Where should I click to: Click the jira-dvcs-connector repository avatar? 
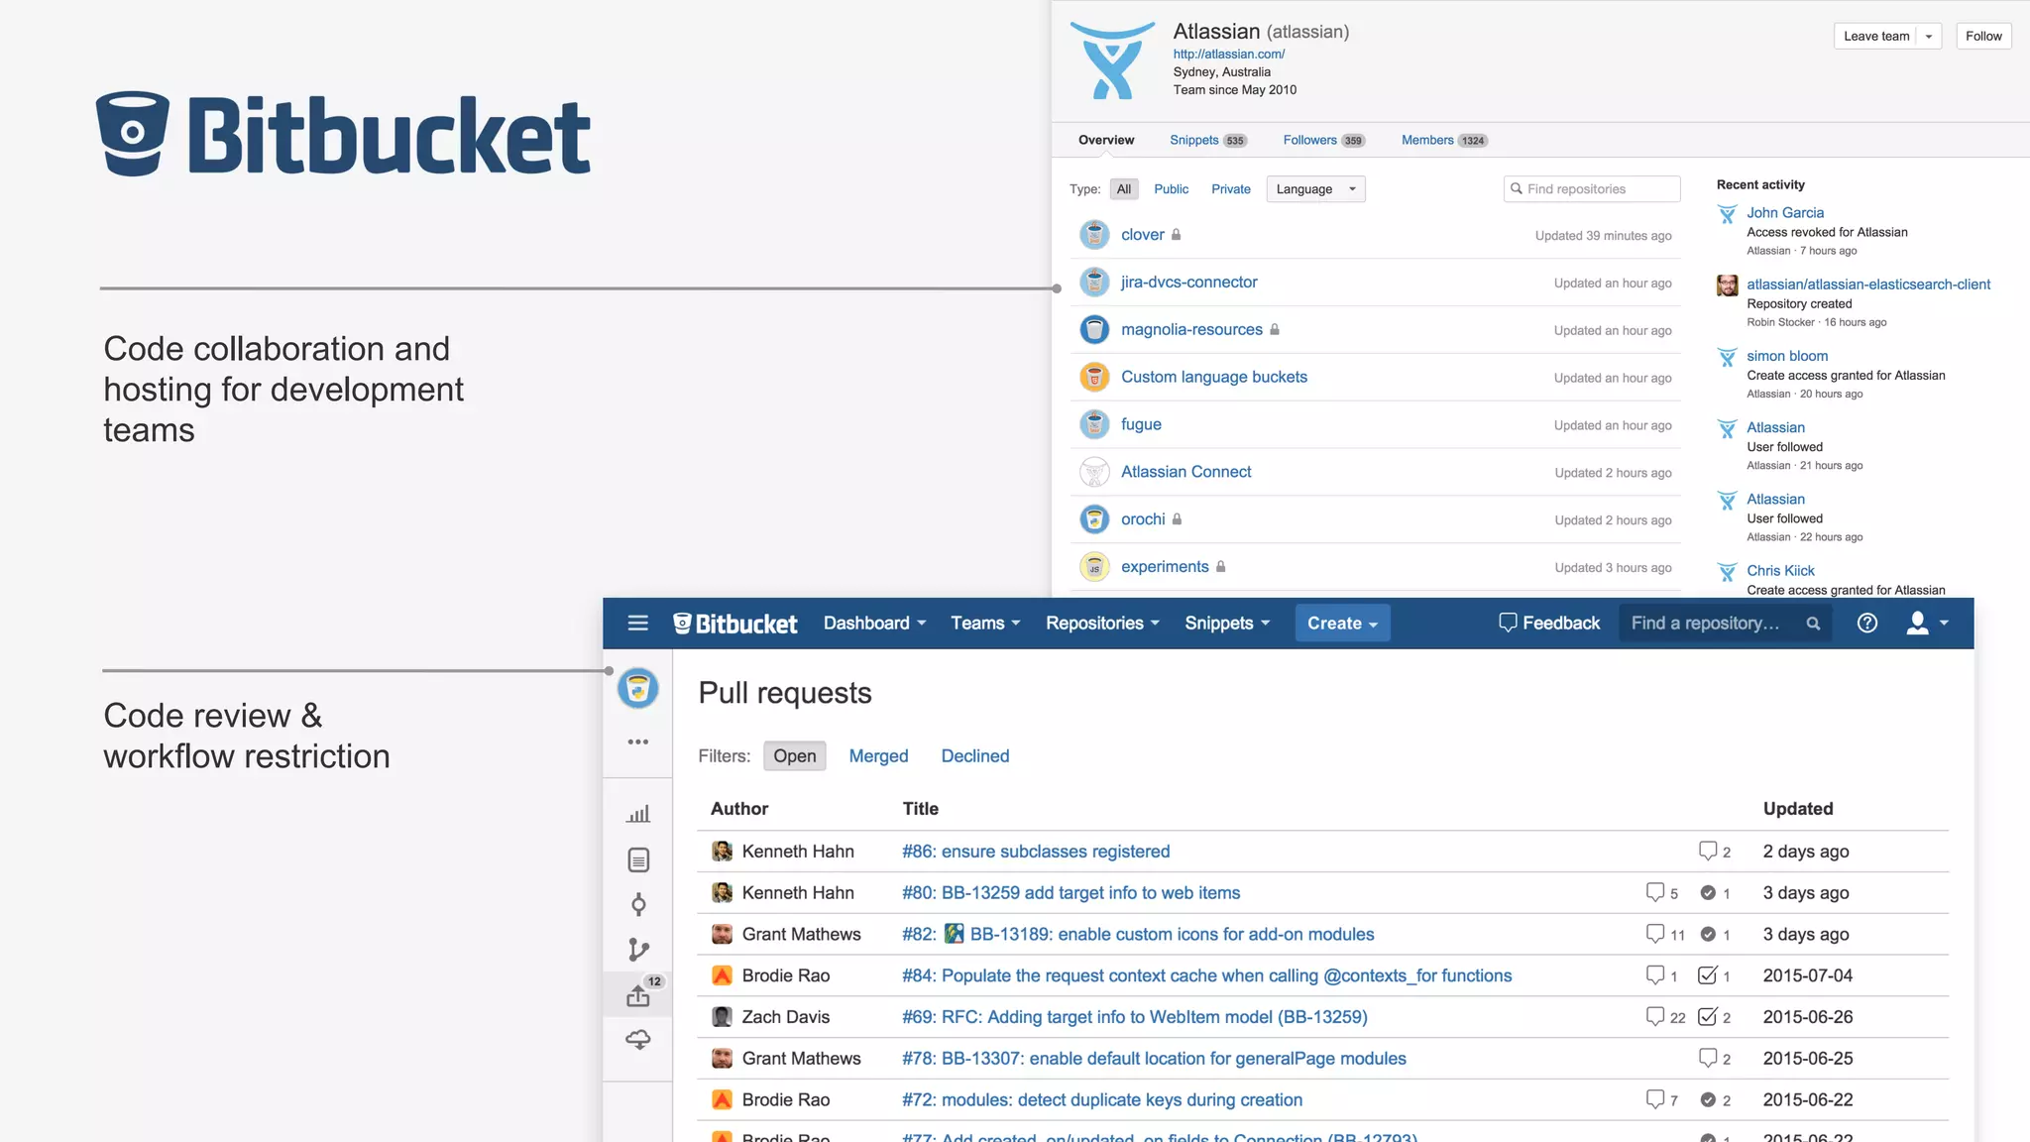[x=1094, y=282]
